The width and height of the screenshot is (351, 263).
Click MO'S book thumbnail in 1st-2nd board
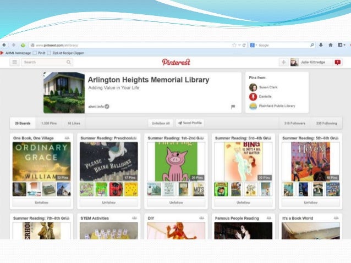pos(198,189)
